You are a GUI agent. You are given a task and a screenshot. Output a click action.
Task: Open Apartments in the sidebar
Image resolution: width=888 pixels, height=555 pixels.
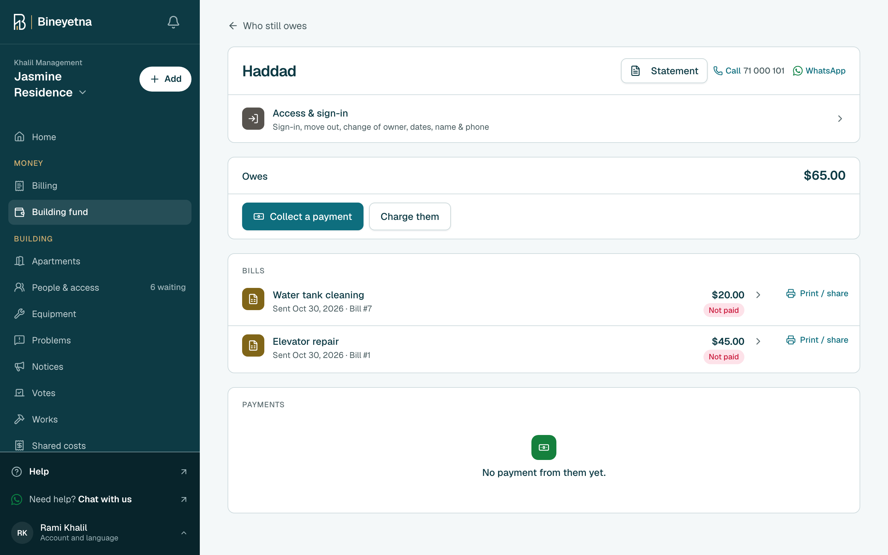[100, 261]
